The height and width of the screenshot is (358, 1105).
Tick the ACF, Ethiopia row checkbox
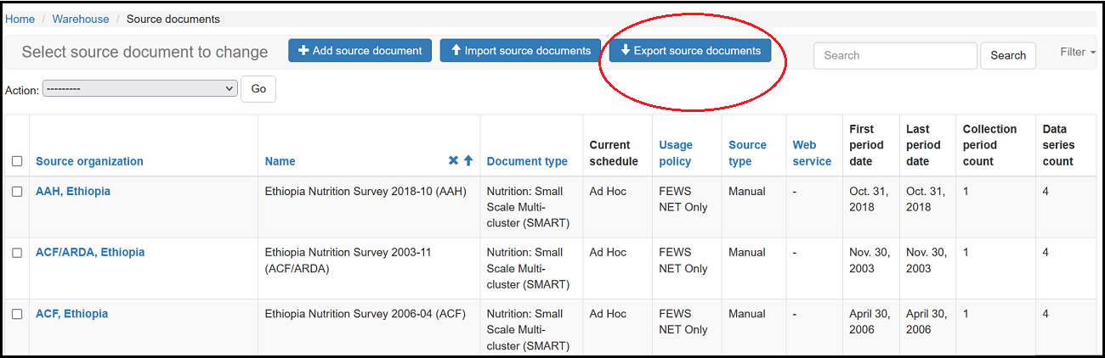(x=17, y=314)
